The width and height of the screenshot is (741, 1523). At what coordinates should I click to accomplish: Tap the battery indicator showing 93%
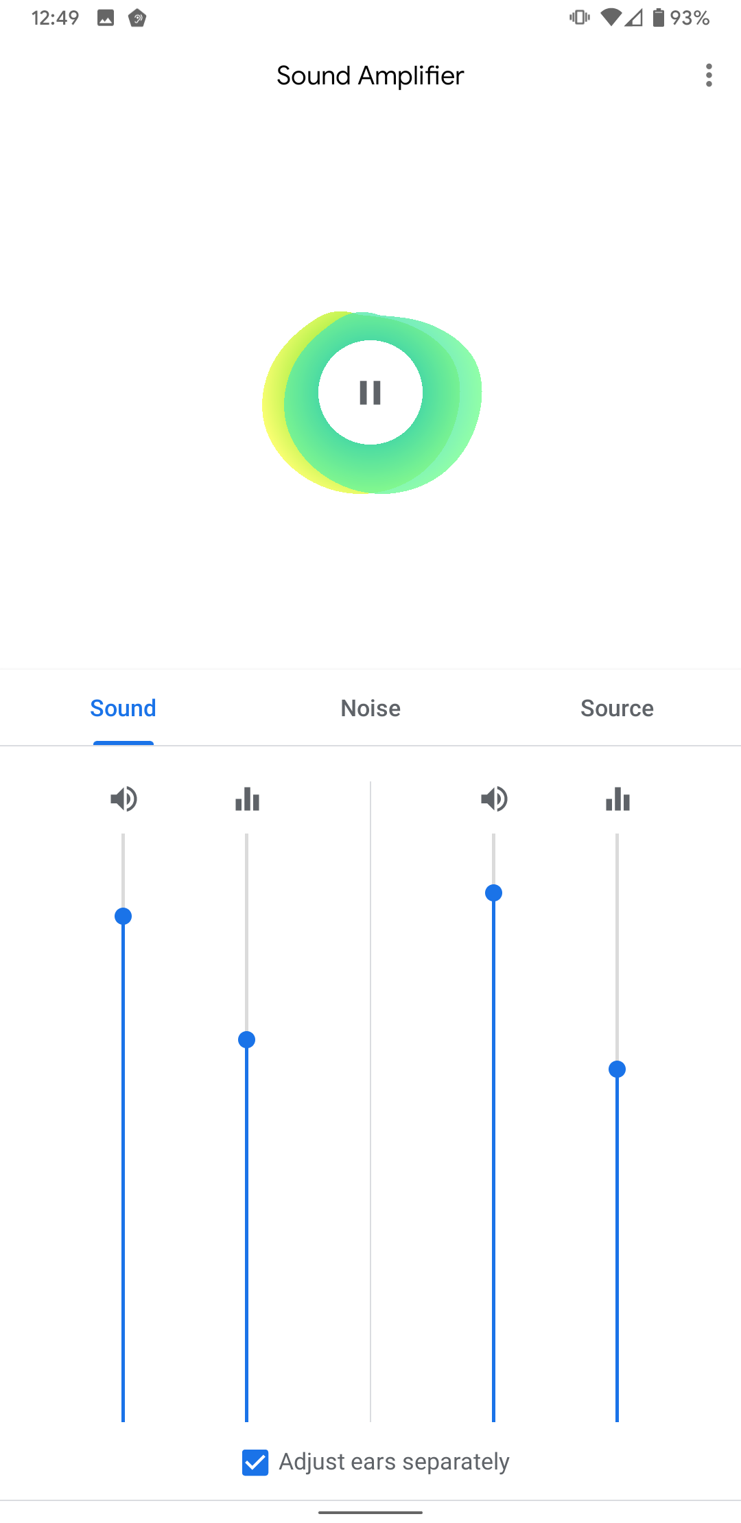pyautogui.click(x=659, y=17)
